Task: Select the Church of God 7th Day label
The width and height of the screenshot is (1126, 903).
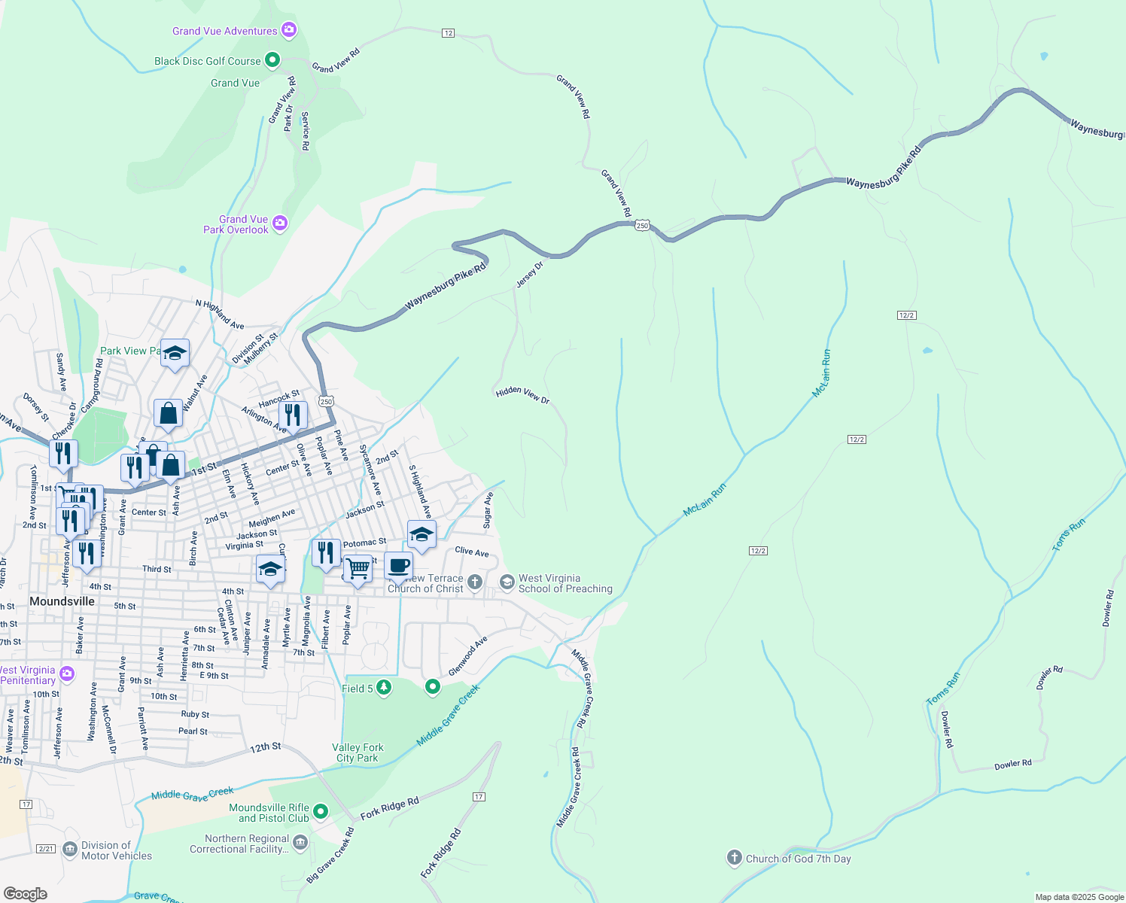Action: [799, 859]
